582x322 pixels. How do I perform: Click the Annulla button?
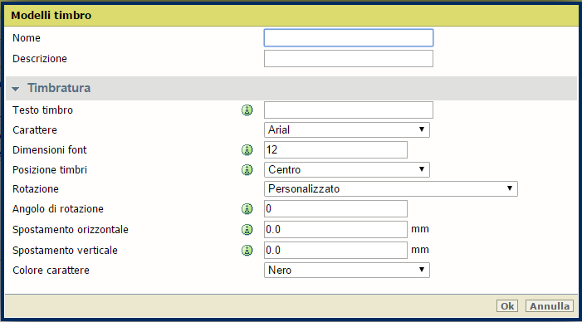pos(550,306)
